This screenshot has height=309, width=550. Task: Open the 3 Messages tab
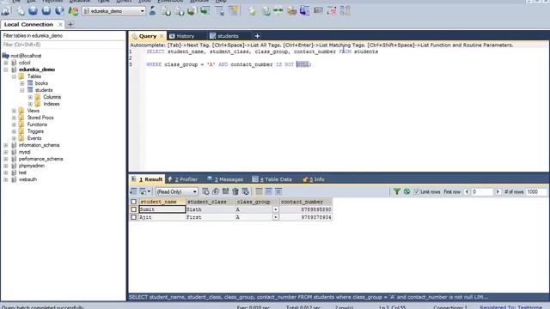[x=225, y=179]
